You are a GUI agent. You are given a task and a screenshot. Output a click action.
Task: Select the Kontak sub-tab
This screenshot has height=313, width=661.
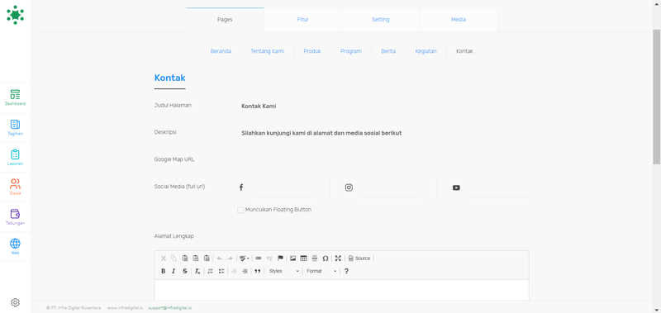click(464, 51)
